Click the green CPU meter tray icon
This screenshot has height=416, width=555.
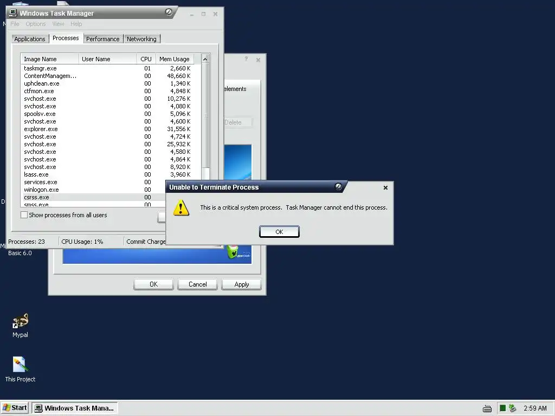502,408
